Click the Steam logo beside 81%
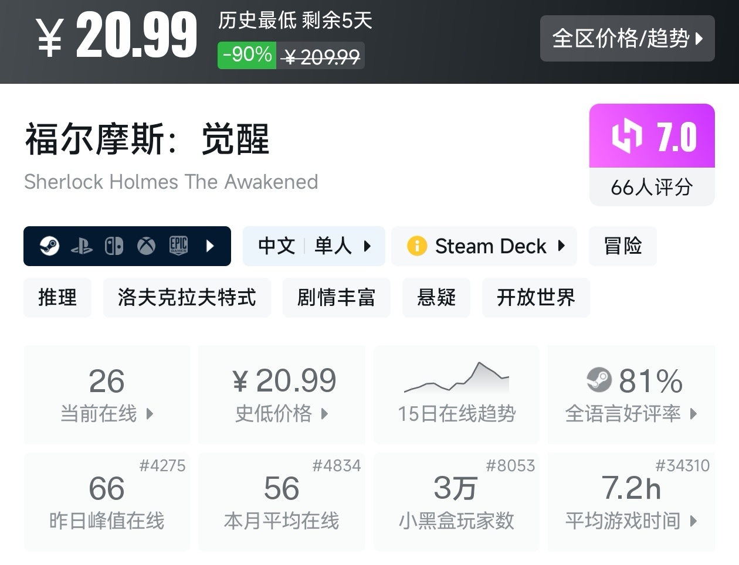This screenshot has width=739, height=565. click(599, 380)
